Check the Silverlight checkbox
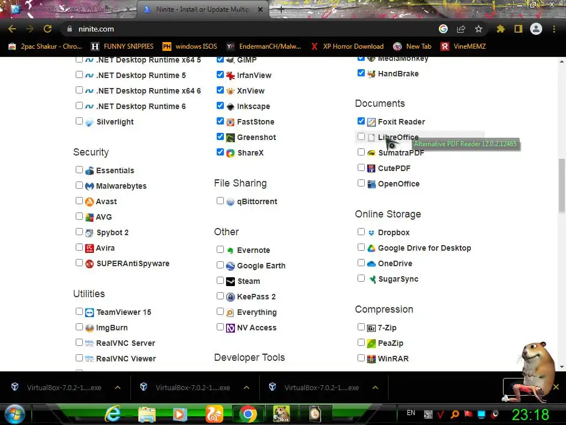This screenshot has height=425, width=566. pyautogui.click(x=80, y=121)
